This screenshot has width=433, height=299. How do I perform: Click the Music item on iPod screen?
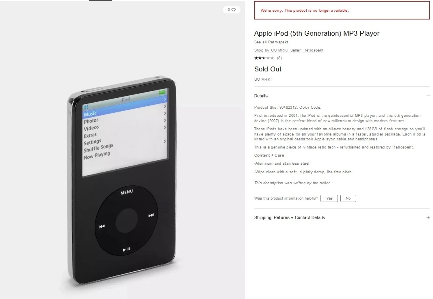click(x=90, y=114)
